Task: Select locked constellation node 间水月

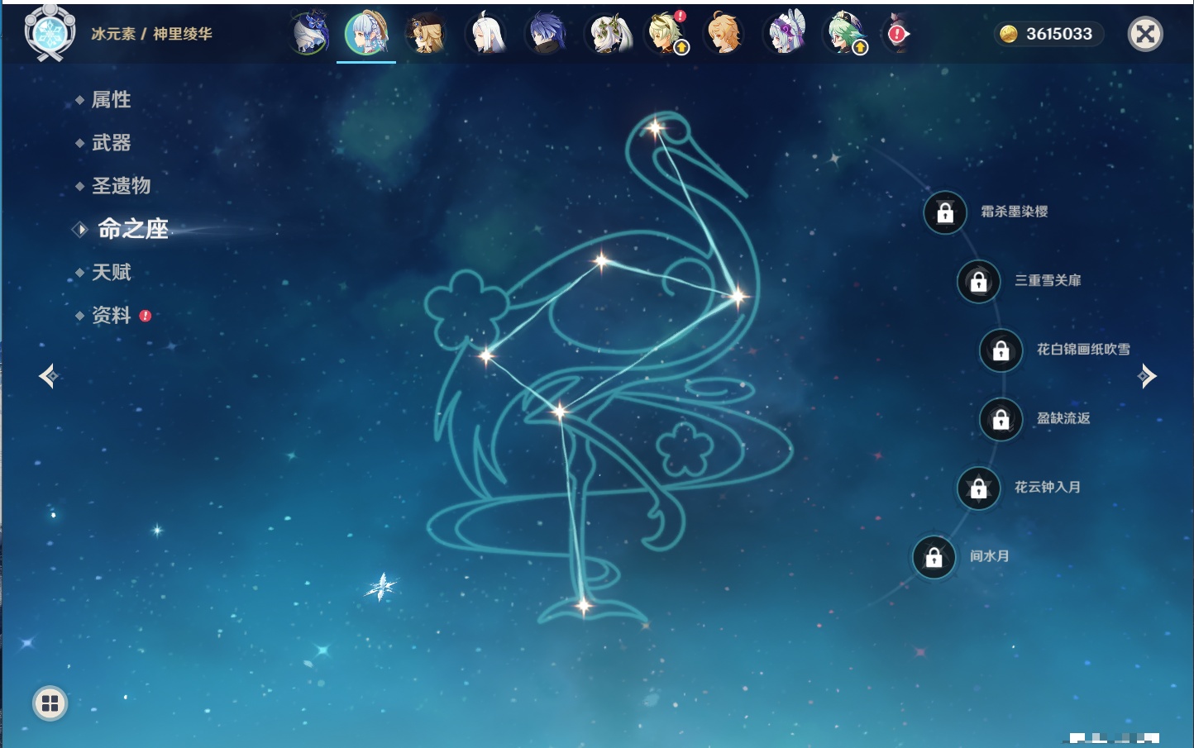Action: tap(934, 557)
